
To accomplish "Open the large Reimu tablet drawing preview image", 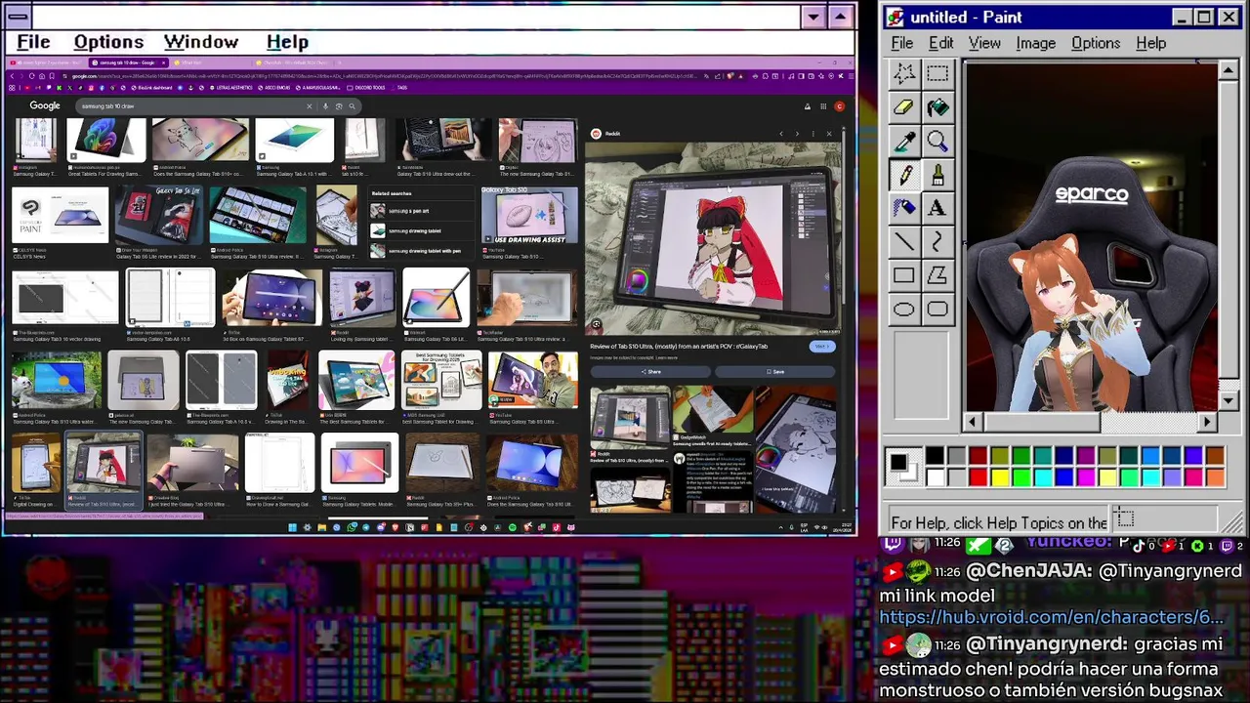I will (712, 238).
